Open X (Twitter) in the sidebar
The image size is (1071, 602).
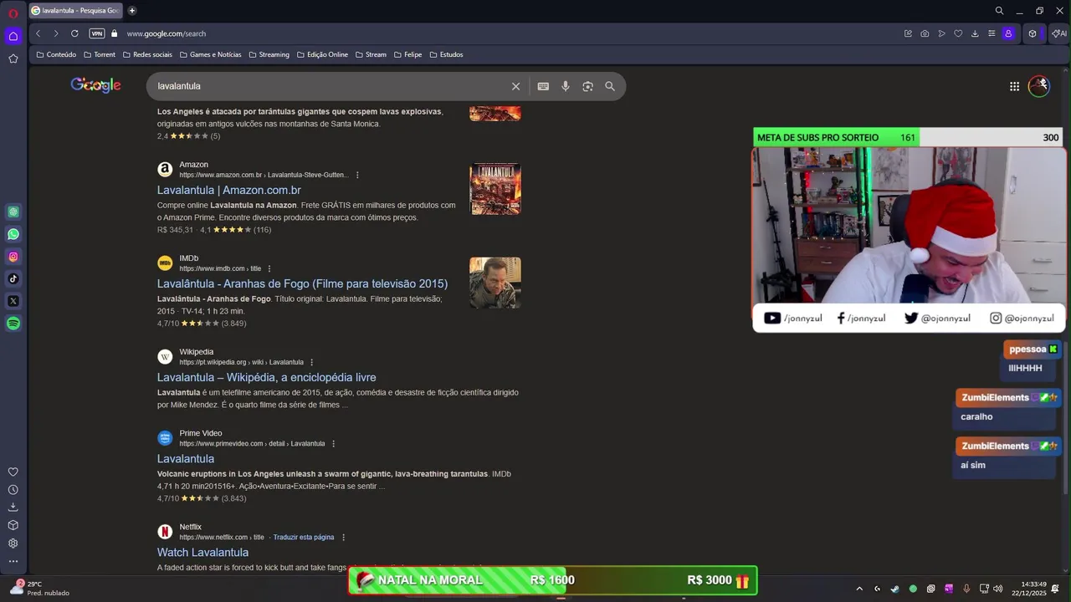[x=13, y=301]
